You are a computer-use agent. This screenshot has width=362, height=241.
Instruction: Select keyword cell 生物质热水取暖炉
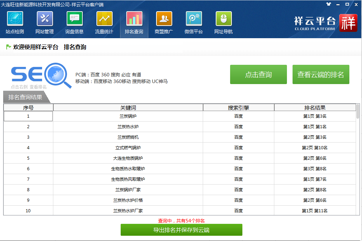click(x=128, y=169)
